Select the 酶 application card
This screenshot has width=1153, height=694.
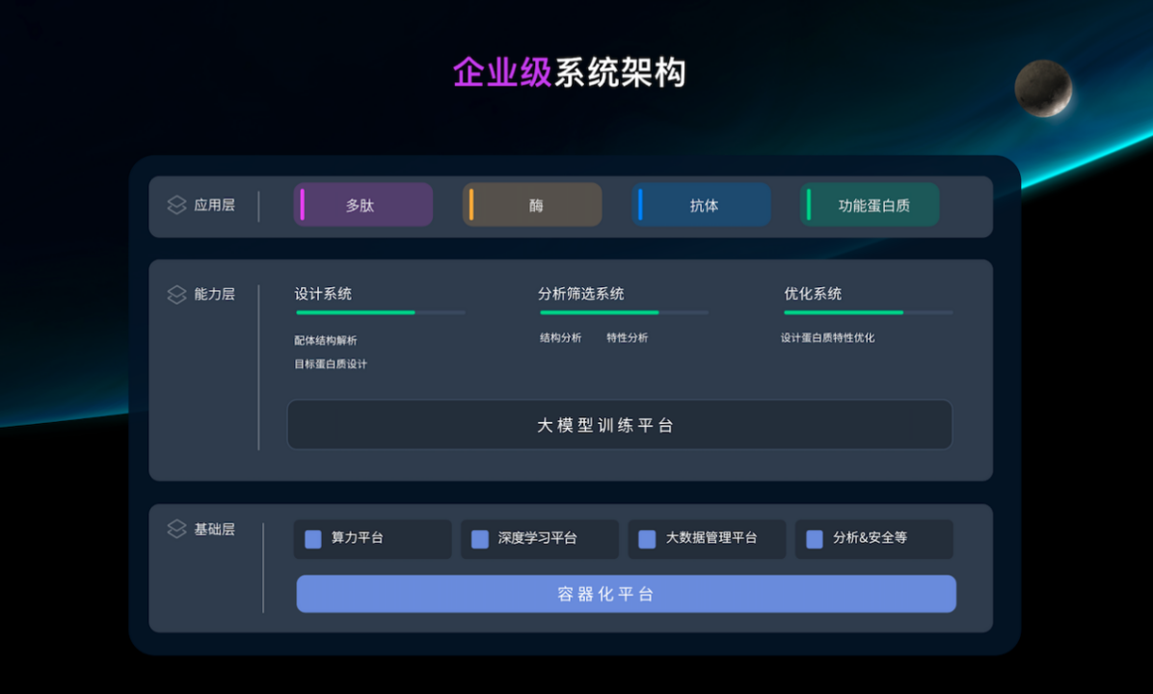pyautogui.click(x=532, y=205)
